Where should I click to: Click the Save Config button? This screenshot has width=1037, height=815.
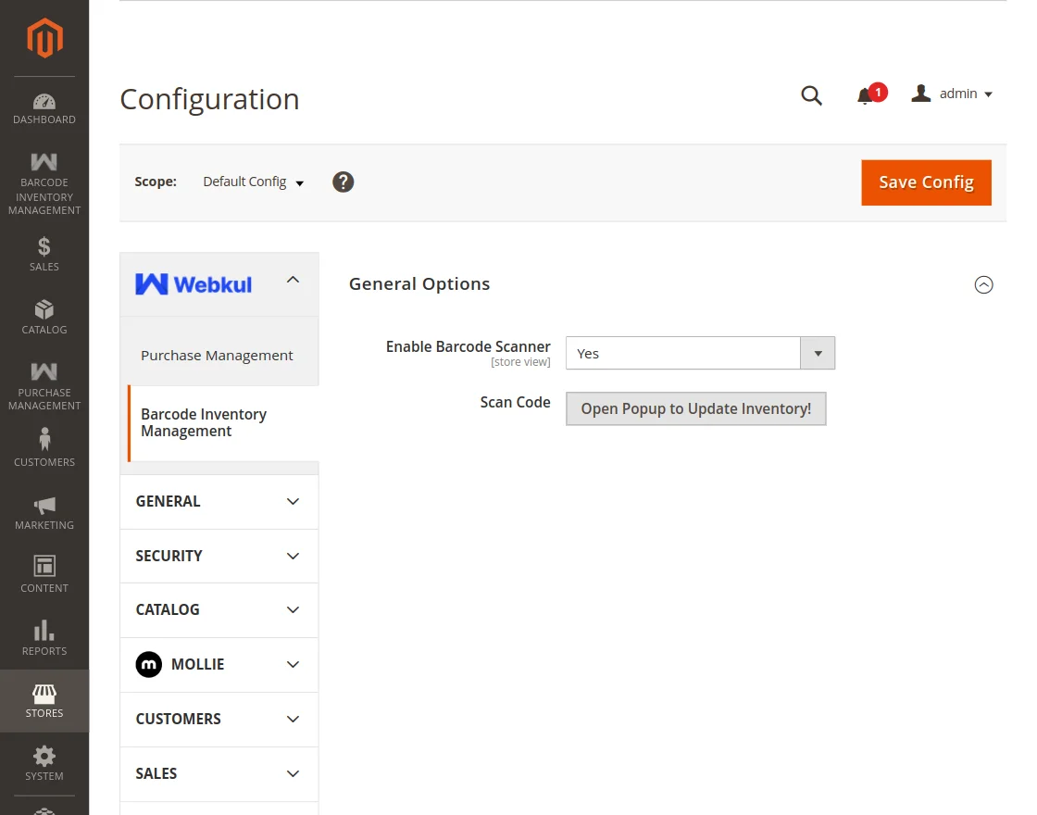point(926,182)
